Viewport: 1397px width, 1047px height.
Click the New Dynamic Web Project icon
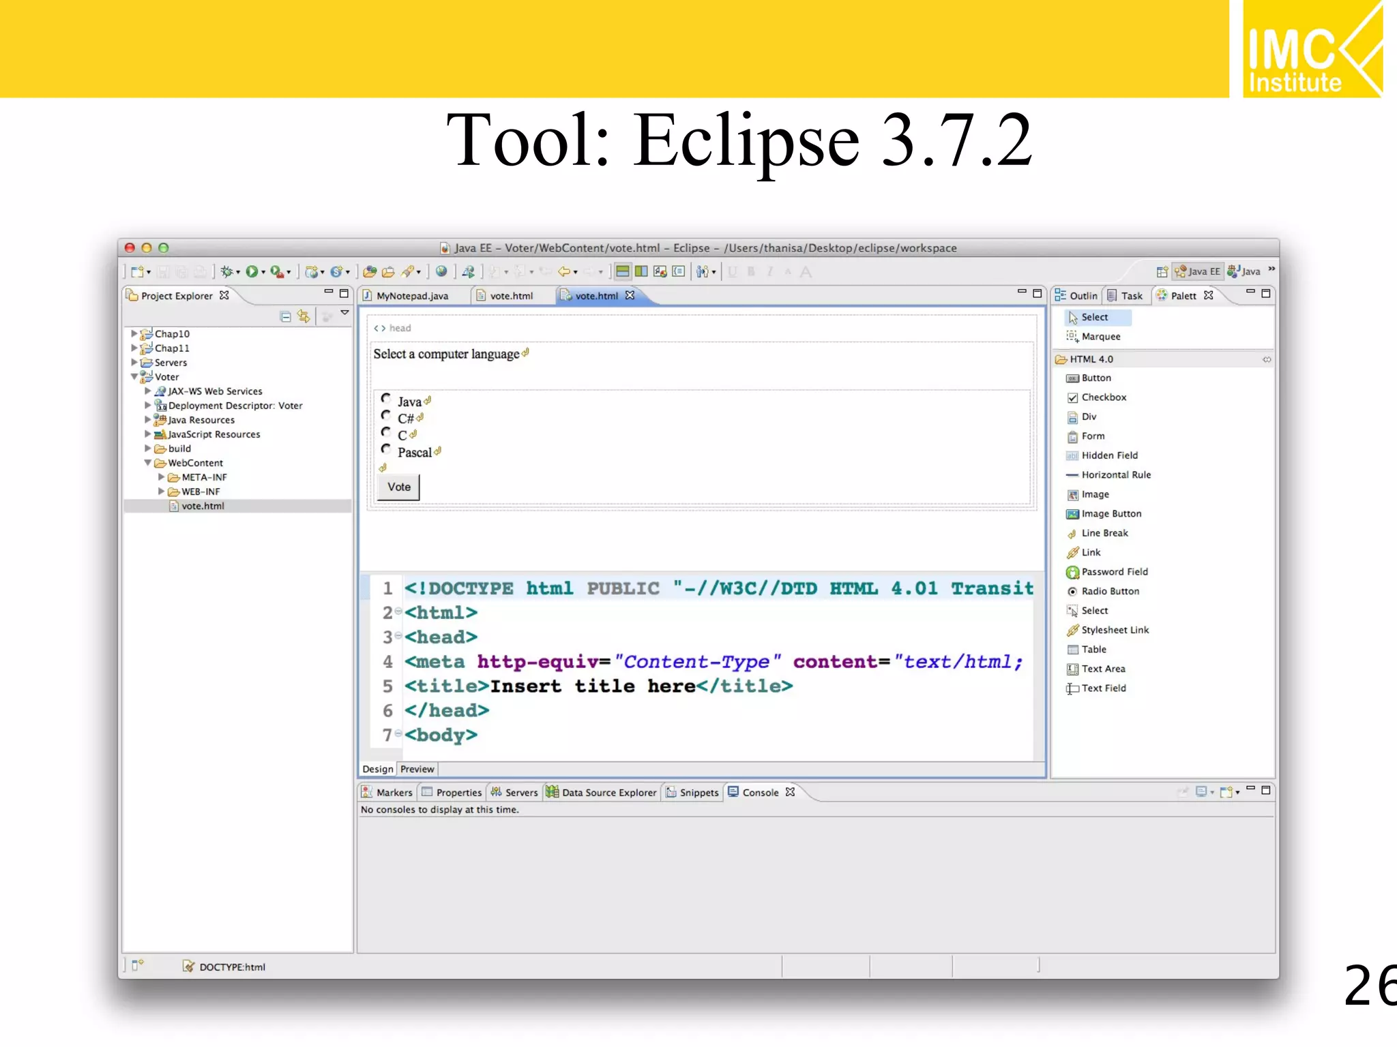point(312,272)
